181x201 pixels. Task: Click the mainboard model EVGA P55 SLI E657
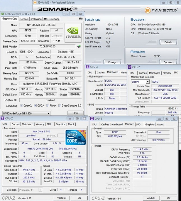point(115,85)
